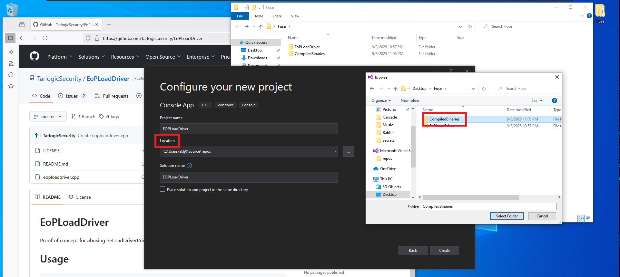Switch to the Issues tab on GitHub
The image size is (620, 277).
click(72, 96)
